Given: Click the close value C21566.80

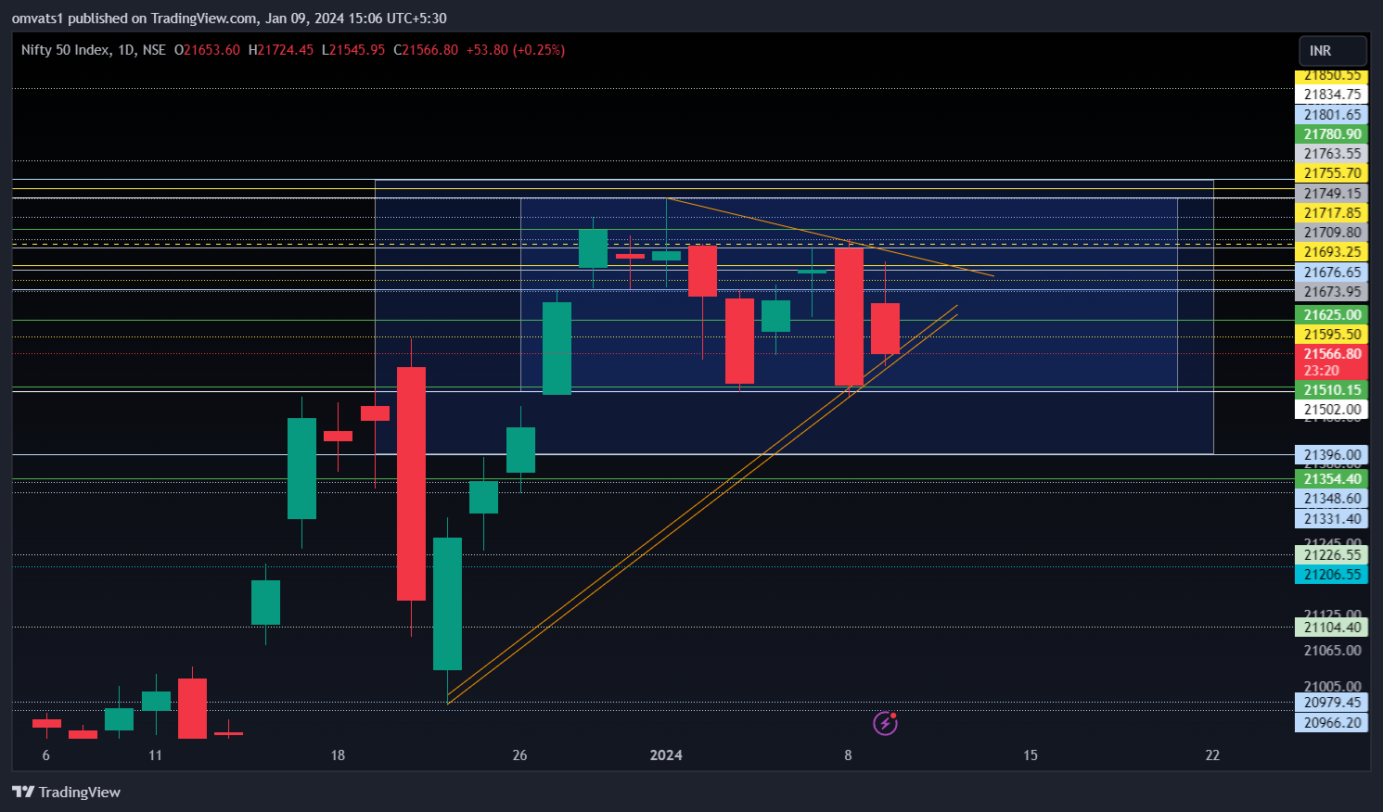Looking at the screenshot, I should coord(426,50).
